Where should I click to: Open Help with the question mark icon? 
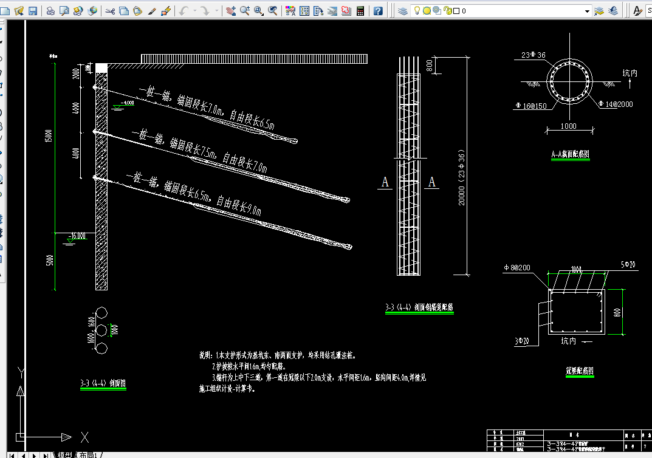(378, 11)
